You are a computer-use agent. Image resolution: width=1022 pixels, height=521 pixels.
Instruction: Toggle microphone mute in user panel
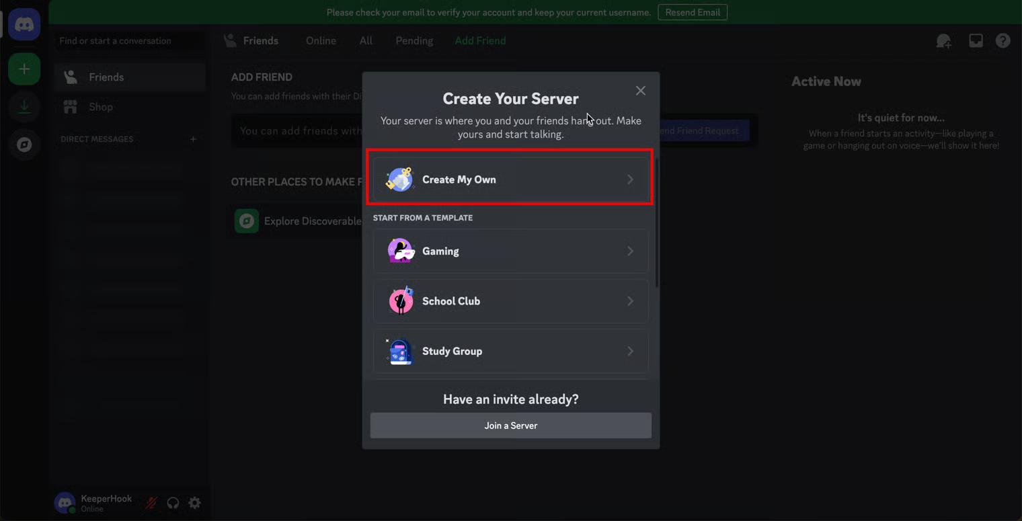click(x=151, y=503)
